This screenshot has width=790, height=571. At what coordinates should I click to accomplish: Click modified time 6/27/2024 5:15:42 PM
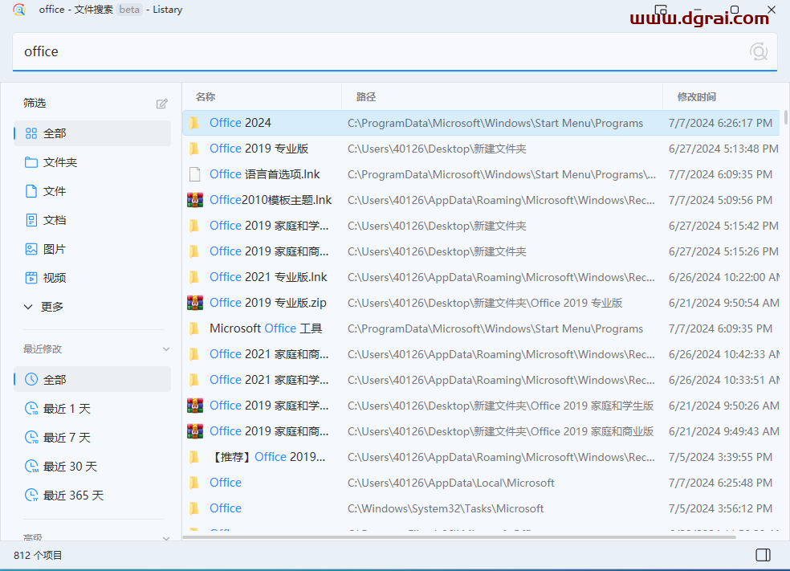pyautogui.click(x=723, y=226)
